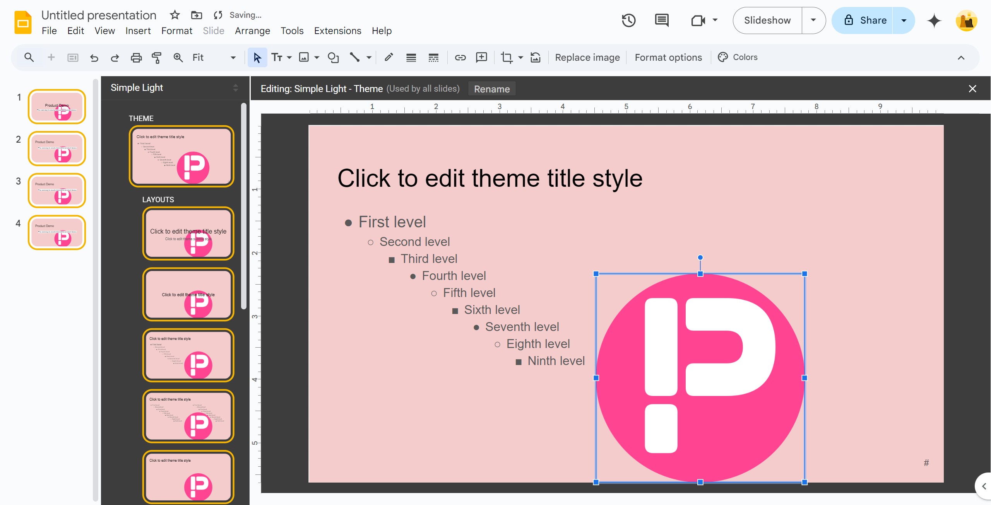The height and width of the screenshot is (505, 991).
Task: Click the print icon
Action: coord(136,58)
